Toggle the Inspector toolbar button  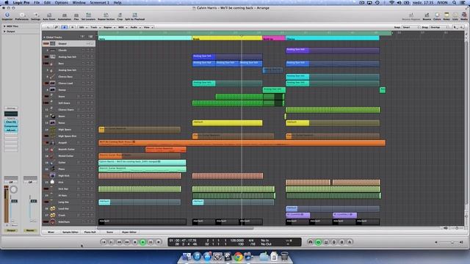7,16
